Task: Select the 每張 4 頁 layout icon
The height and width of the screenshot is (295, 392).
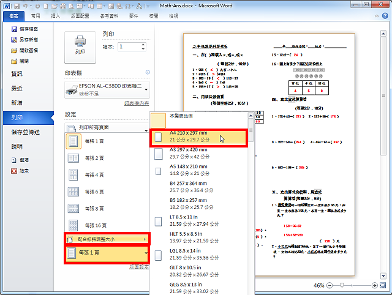Action: (x=73, y=175)
